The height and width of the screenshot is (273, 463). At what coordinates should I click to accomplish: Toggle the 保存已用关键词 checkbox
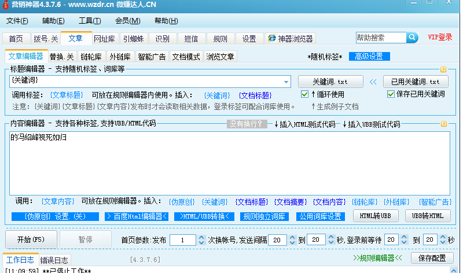[391, 94]
